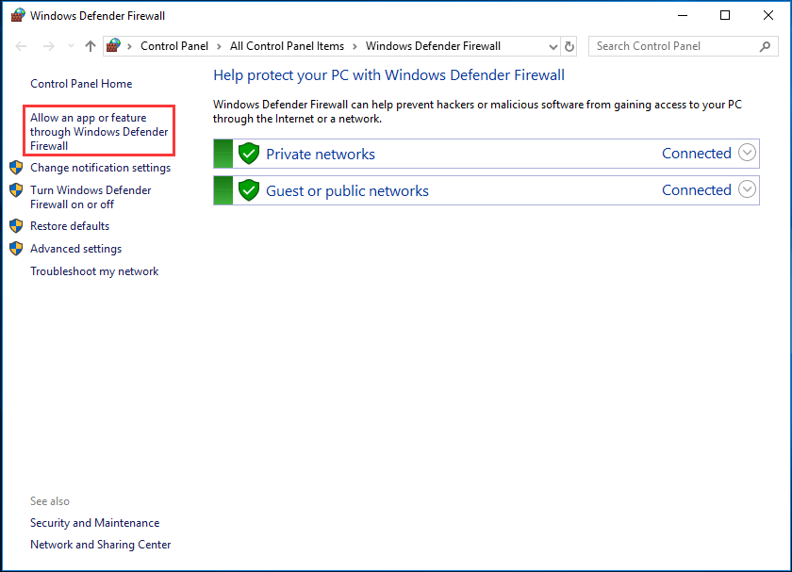The height and width of the screenshot is (572, 792).
Task: Click the shield icon beside Restore defaults
Action: tap(15, 225)
